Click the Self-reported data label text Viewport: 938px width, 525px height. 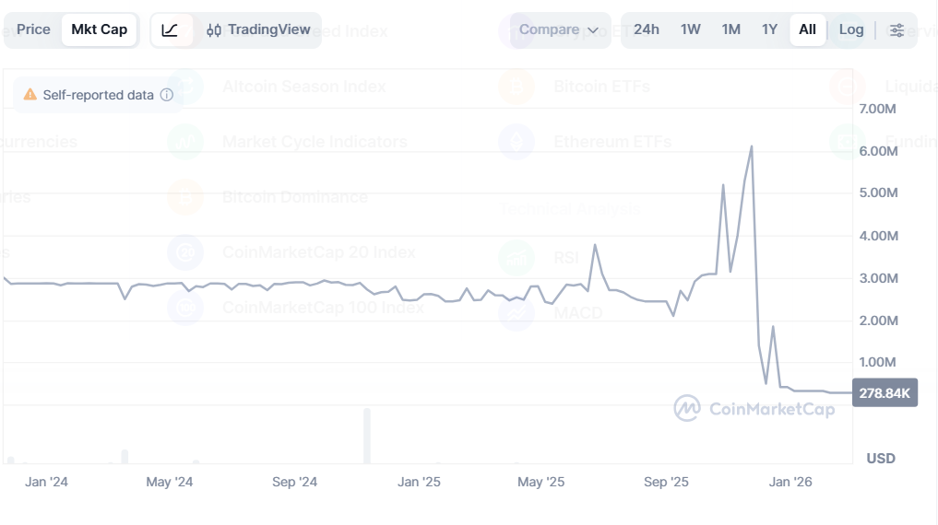click(x=99, y=95)
